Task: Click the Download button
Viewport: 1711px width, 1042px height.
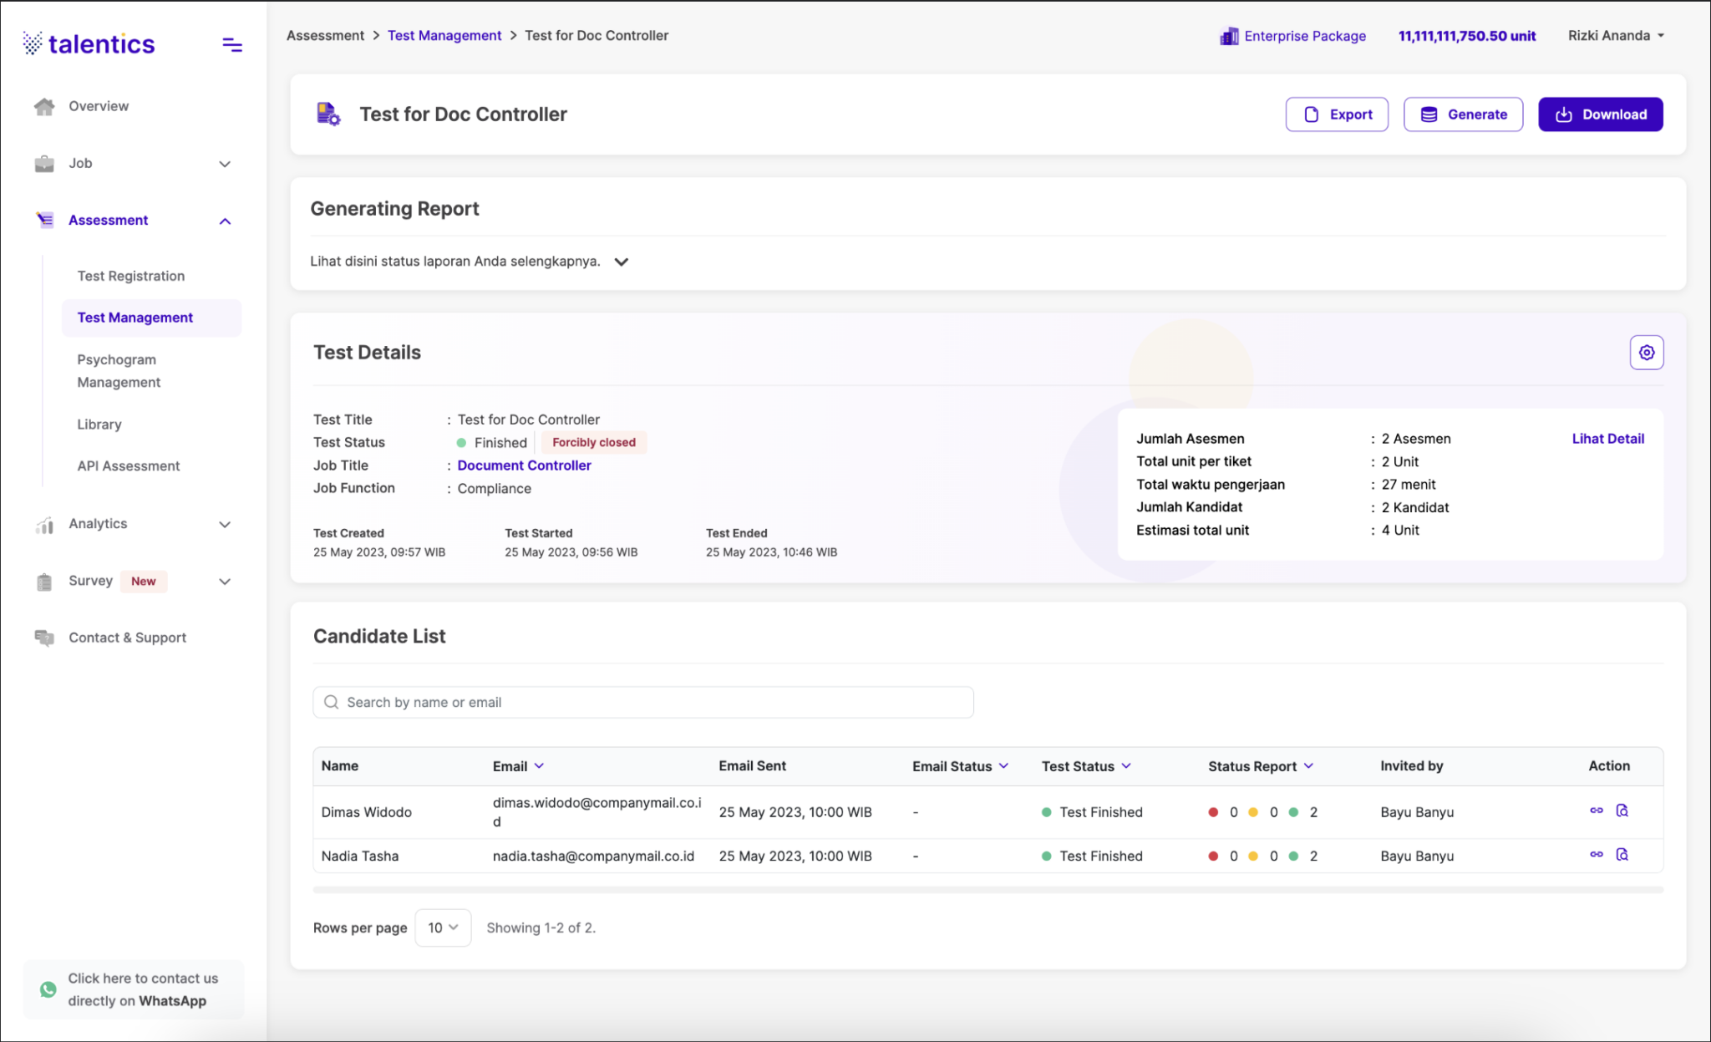Action: pyautogui.click(x=1600, y=114)
